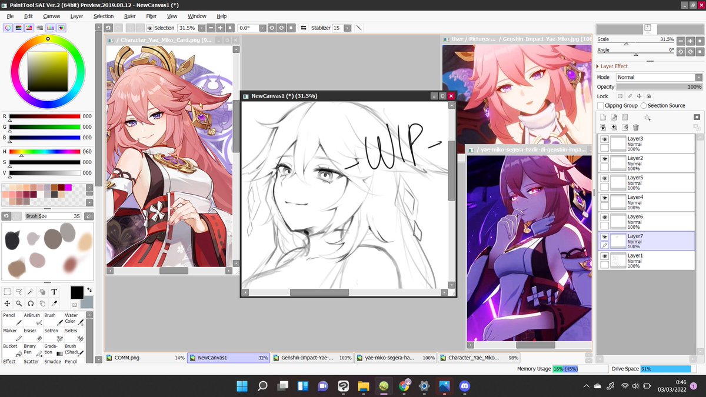Open Discord from the Windows taskbar
This screenshot has height=397, width=706.
pos(464,386)
